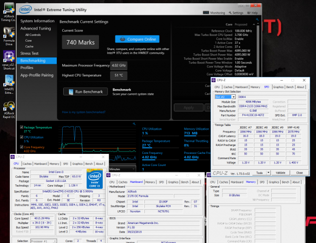
Task: Click the 713 MB Memory Utilization value
Action: click(191, 133)
